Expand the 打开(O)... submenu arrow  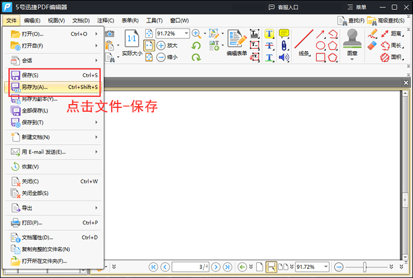[x=96, y=34]
